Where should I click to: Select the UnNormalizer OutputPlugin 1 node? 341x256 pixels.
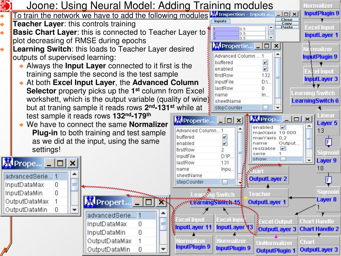(276, 247)
